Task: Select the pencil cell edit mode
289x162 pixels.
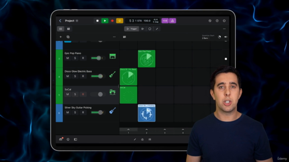Action: 157,29
